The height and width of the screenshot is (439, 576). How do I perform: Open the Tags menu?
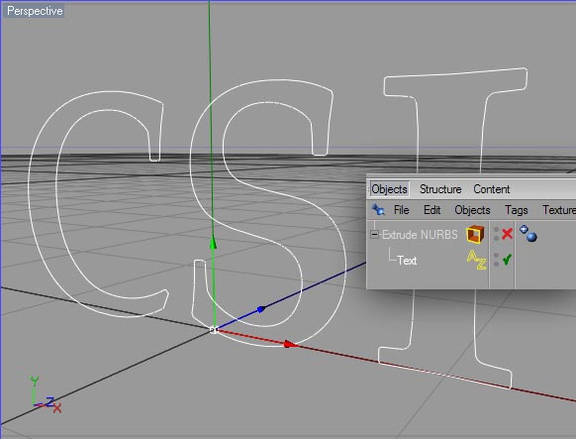click(x=516, y=210)
